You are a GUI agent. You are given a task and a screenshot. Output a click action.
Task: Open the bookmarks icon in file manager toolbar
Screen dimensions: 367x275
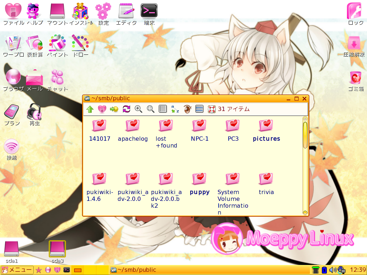pyautogui.click(x=114, y=109)
